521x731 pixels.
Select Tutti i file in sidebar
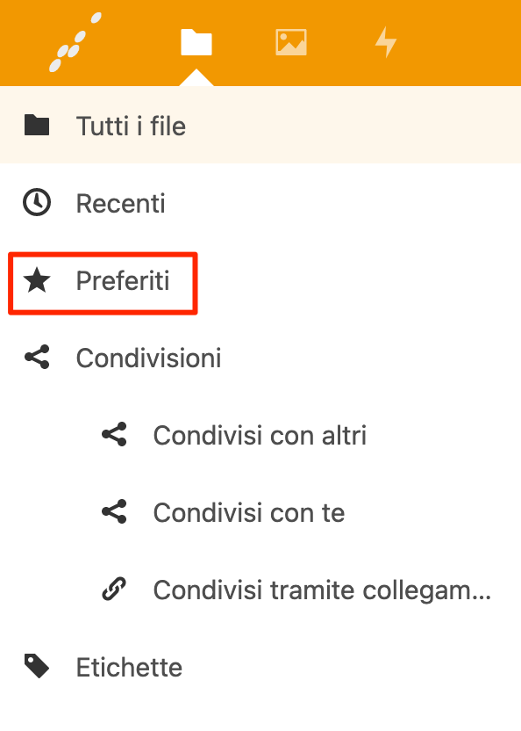[260, 125]
